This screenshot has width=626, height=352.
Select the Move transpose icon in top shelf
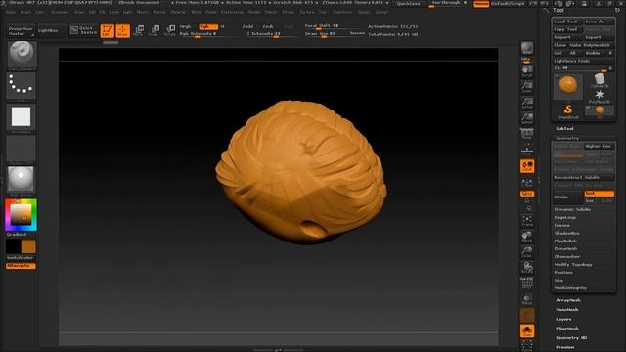(139, 30)
